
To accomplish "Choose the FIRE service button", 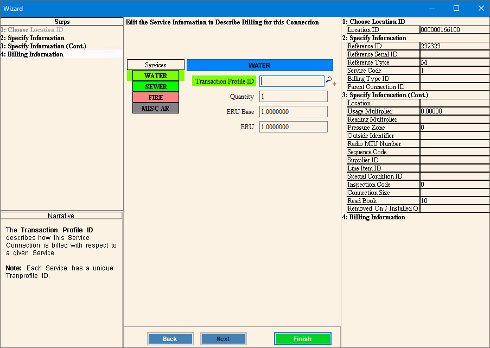I will point(155,98).
